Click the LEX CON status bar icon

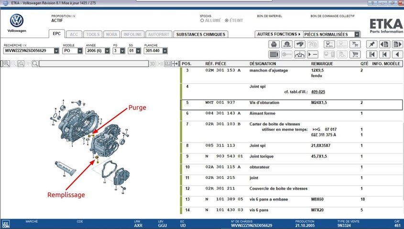[6, 224]
